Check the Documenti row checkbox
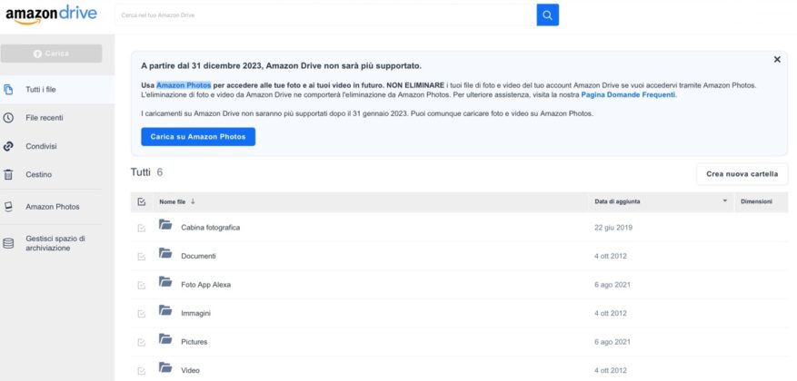 (x=141, y=258)
